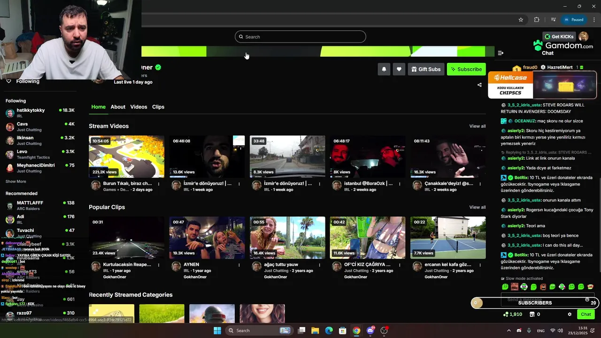This screenshot has width=601, height=338.
Task: Switch to the Home tab
Action: pos(98,107)
